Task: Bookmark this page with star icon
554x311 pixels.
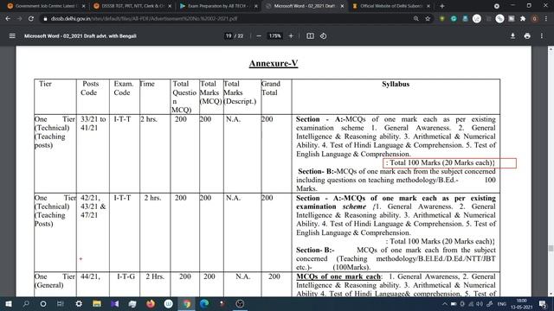Action: (x=428, y=18)
